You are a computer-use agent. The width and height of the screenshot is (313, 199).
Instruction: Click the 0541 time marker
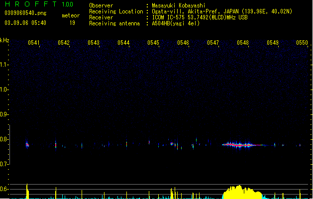coord(34,43)
